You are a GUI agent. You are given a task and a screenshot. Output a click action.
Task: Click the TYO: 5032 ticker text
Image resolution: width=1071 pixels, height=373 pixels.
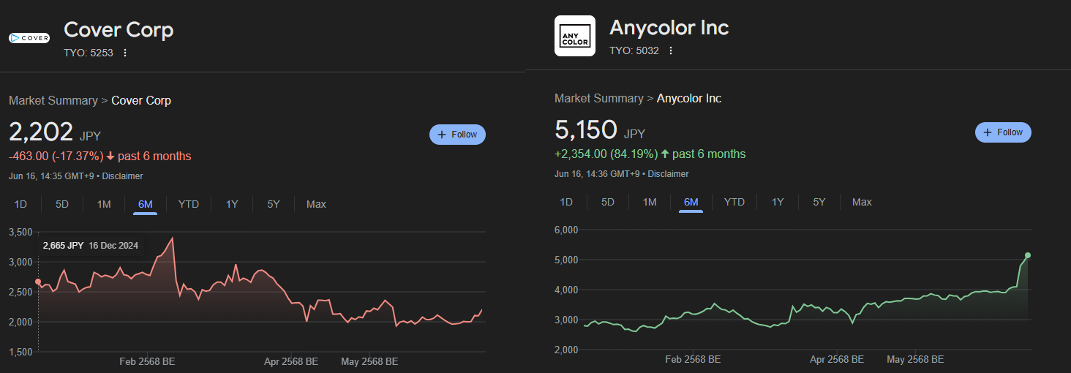coord(634,50)
